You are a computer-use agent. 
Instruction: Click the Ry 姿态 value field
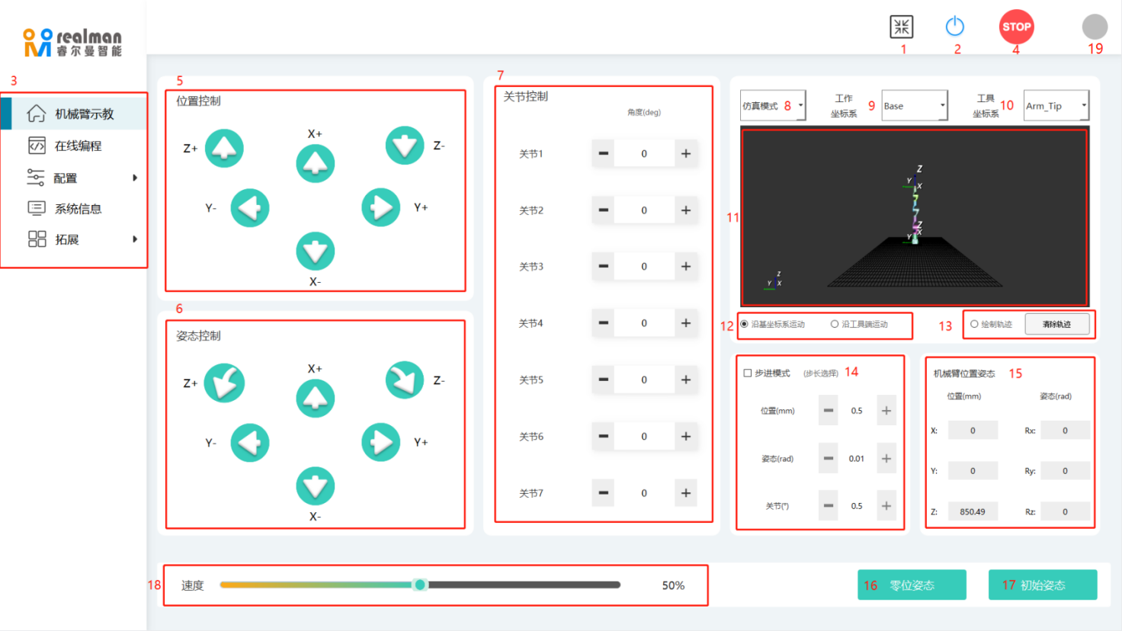point(1065,471)
